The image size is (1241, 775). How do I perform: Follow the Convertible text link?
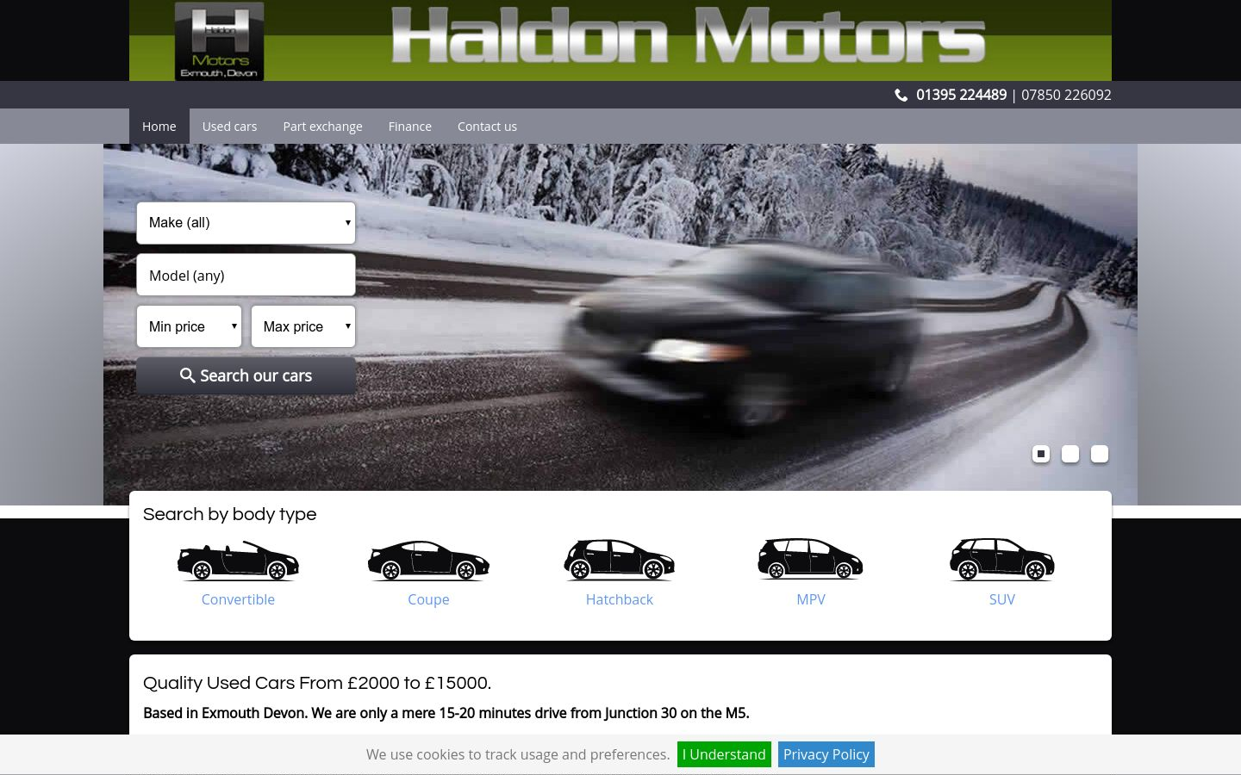click(x=238, y=599)
